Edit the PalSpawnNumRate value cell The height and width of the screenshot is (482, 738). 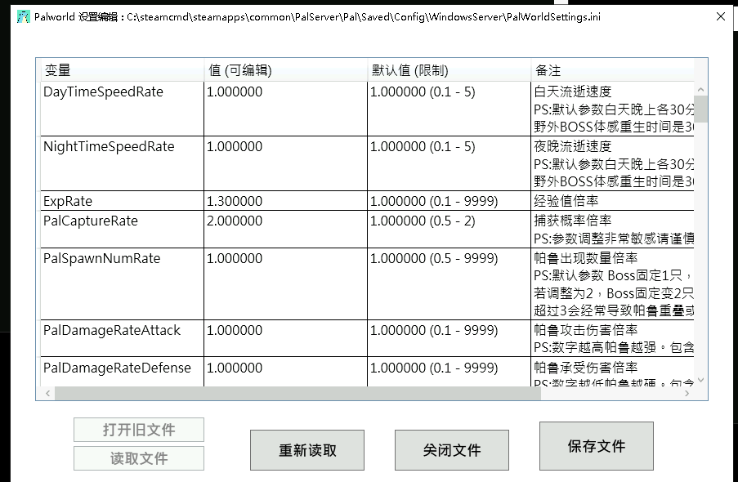point(286,283)
